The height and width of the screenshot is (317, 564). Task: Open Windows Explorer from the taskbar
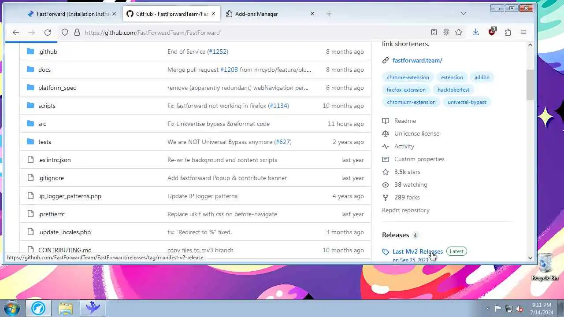66,308
